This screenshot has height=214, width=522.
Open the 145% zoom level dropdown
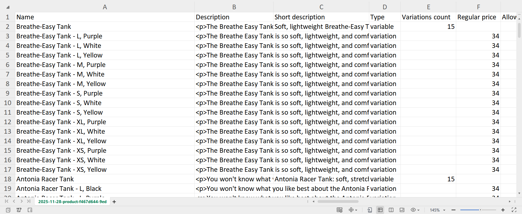coord(444,210)
